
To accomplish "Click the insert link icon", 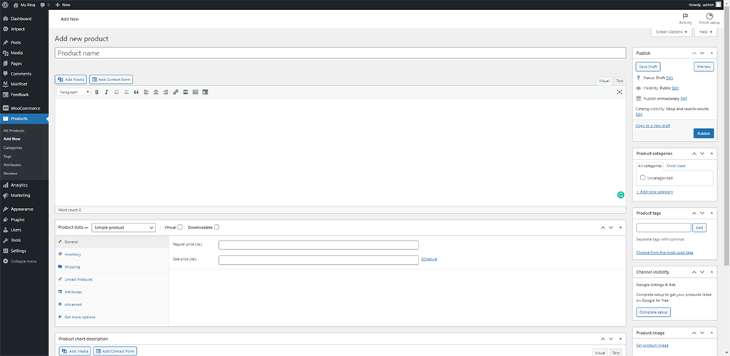I will [175, 92].
